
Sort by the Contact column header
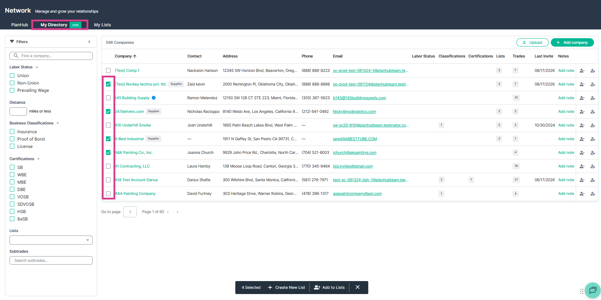pyautogui.click(x=194, y=56)
